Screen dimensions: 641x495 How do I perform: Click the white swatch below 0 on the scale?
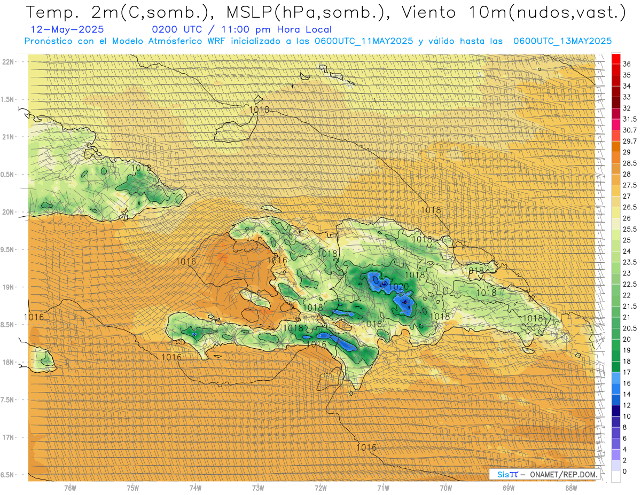(616, 477)
